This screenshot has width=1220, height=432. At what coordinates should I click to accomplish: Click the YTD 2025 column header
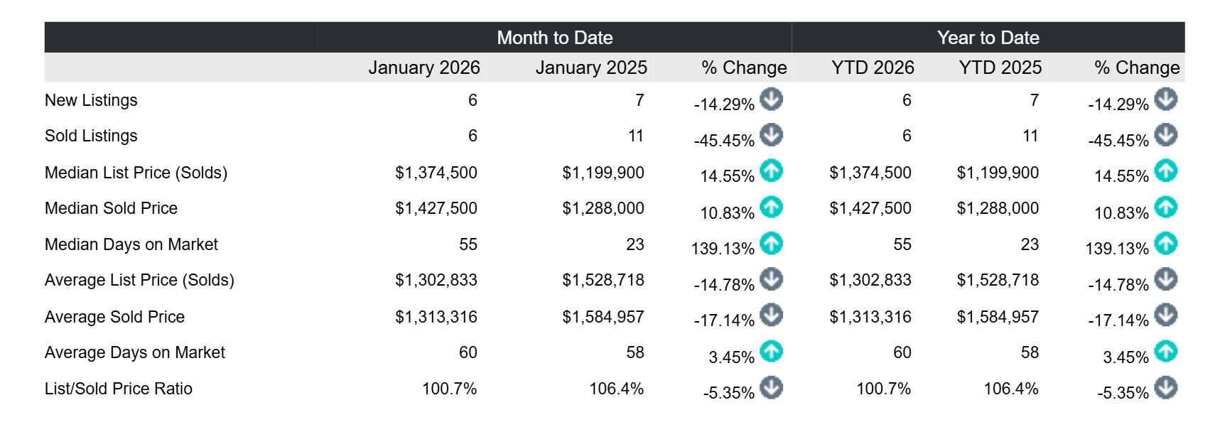[x=1000, y=67]
